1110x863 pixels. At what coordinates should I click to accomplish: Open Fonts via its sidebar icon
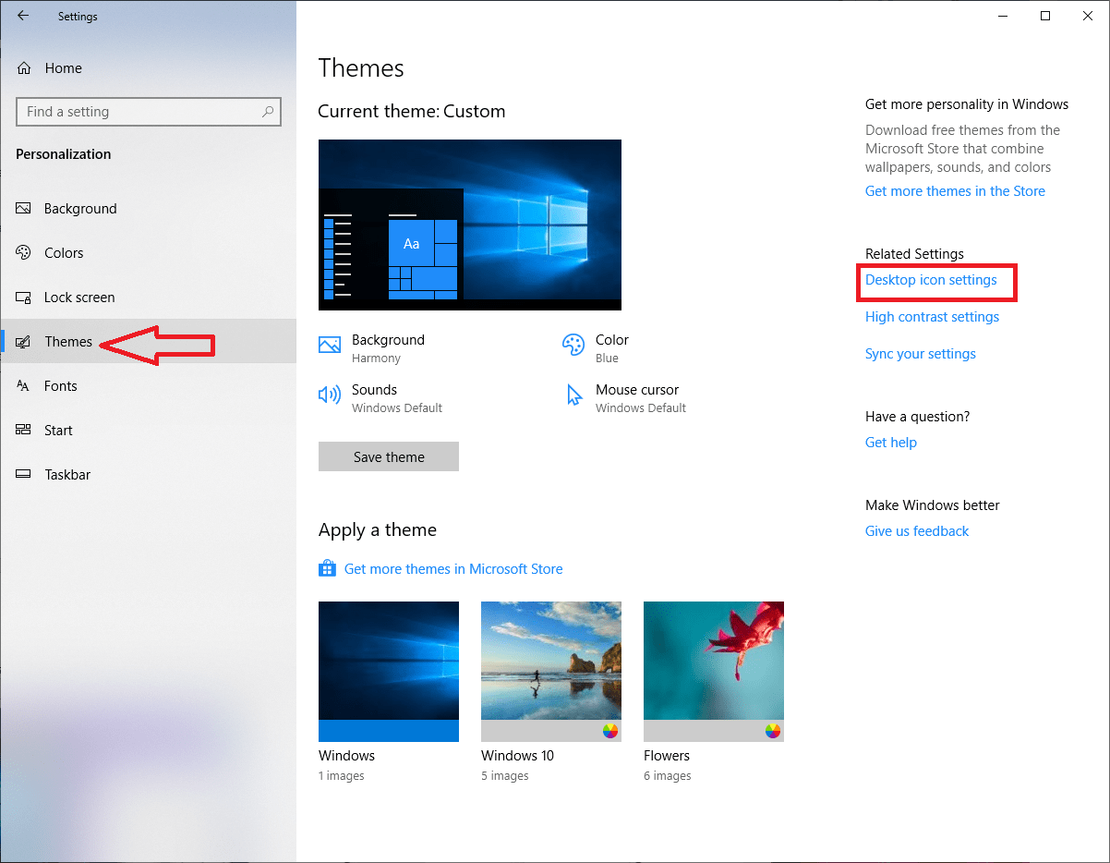[22, 385]
